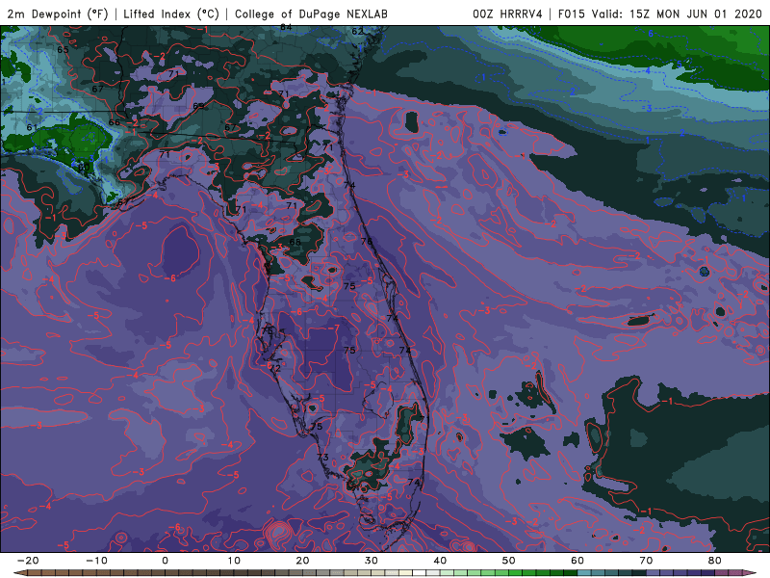
Task: Click the dewpoint value 65 in the upper-left corner
Action: click(63, 50)
